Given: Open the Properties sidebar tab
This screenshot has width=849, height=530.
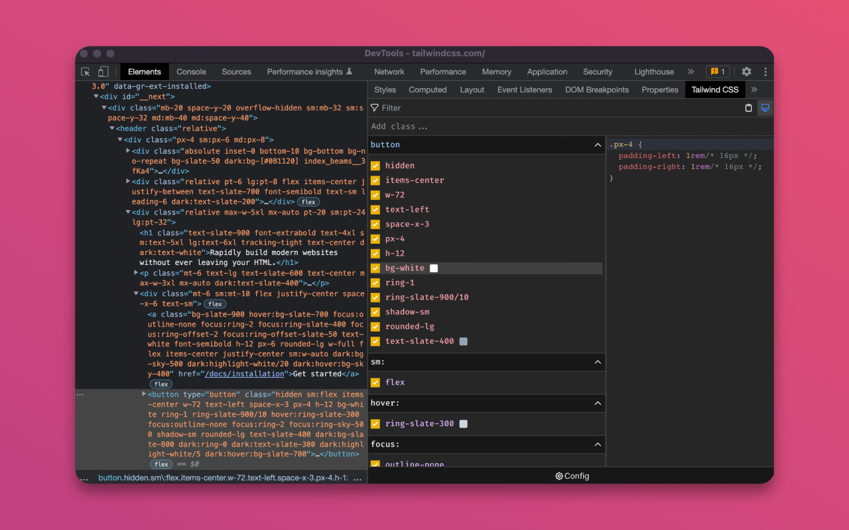Looking at the screenshot, I should (660, 89).
